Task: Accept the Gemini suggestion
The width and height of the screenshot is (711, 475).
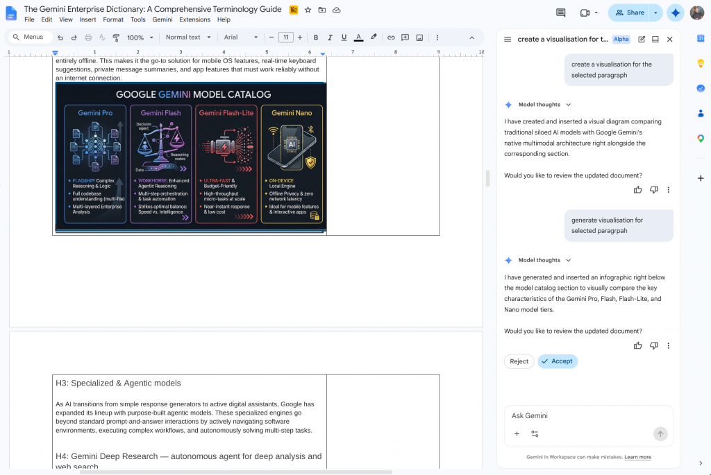Action: pos(558,361)
